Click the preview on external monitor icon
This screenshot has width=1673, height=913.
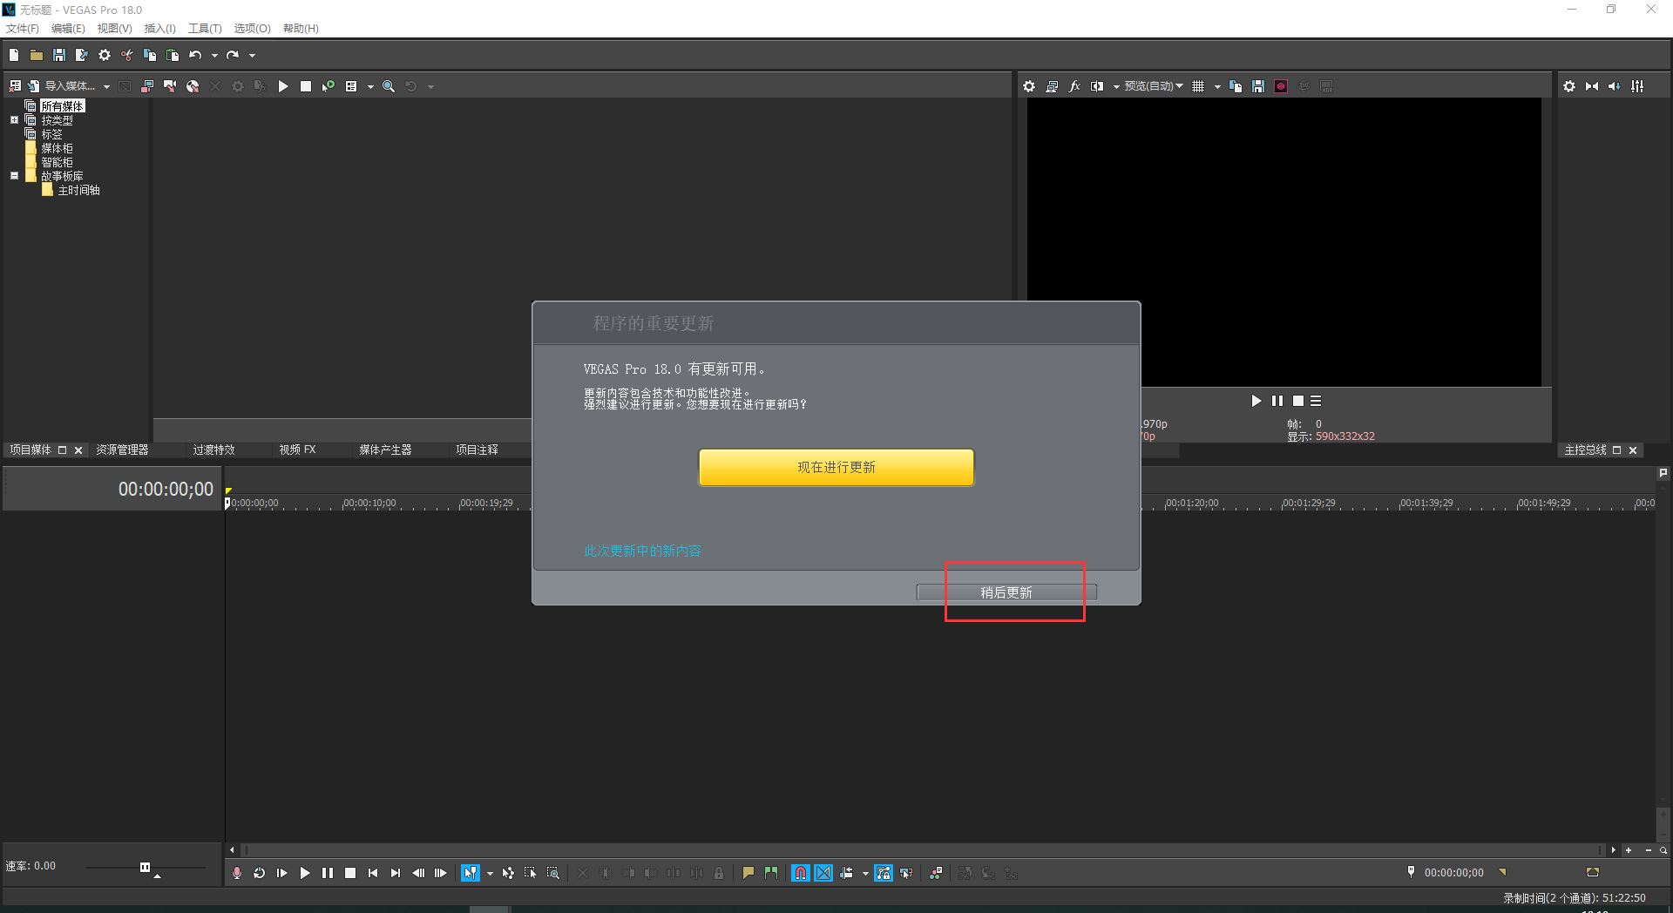(x=1052, y=86)
